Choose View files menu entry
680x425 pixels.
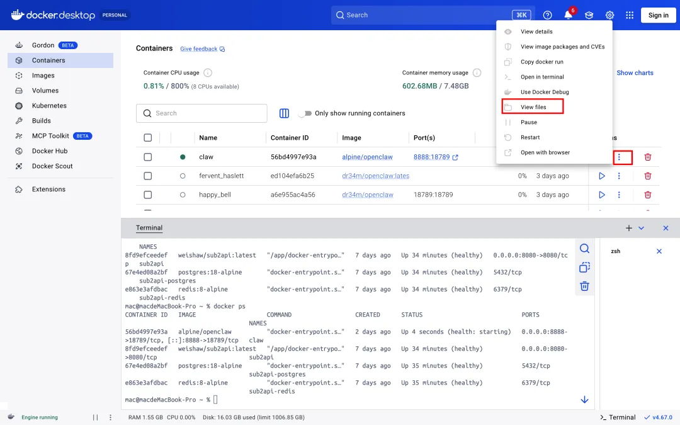(554, 107)
